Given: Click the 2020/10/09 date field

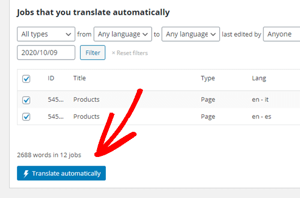Looking at the screenshot, I should (46, 53).
